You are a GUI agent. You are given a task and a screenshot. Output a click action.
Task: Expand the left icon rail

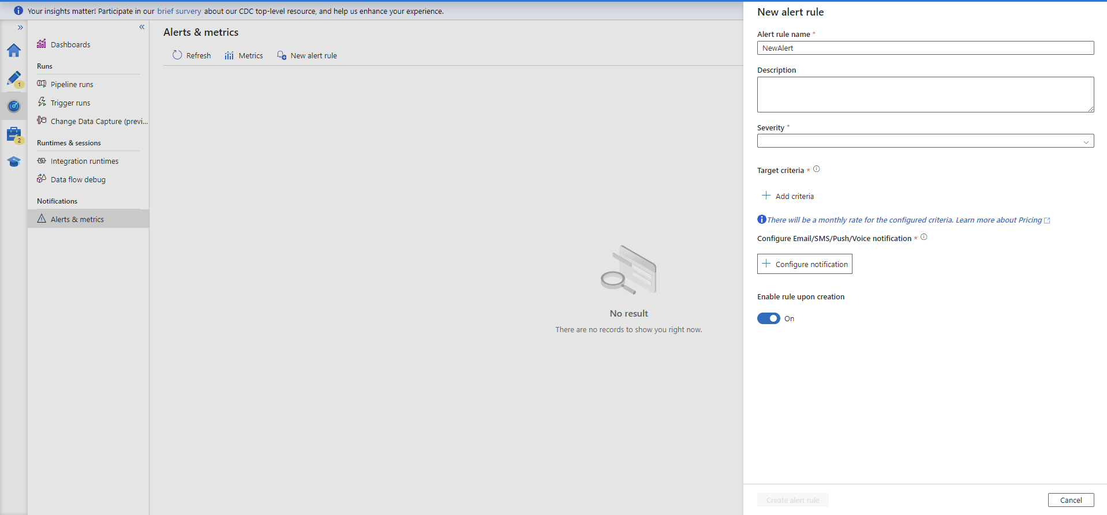(x=20, y=27)
